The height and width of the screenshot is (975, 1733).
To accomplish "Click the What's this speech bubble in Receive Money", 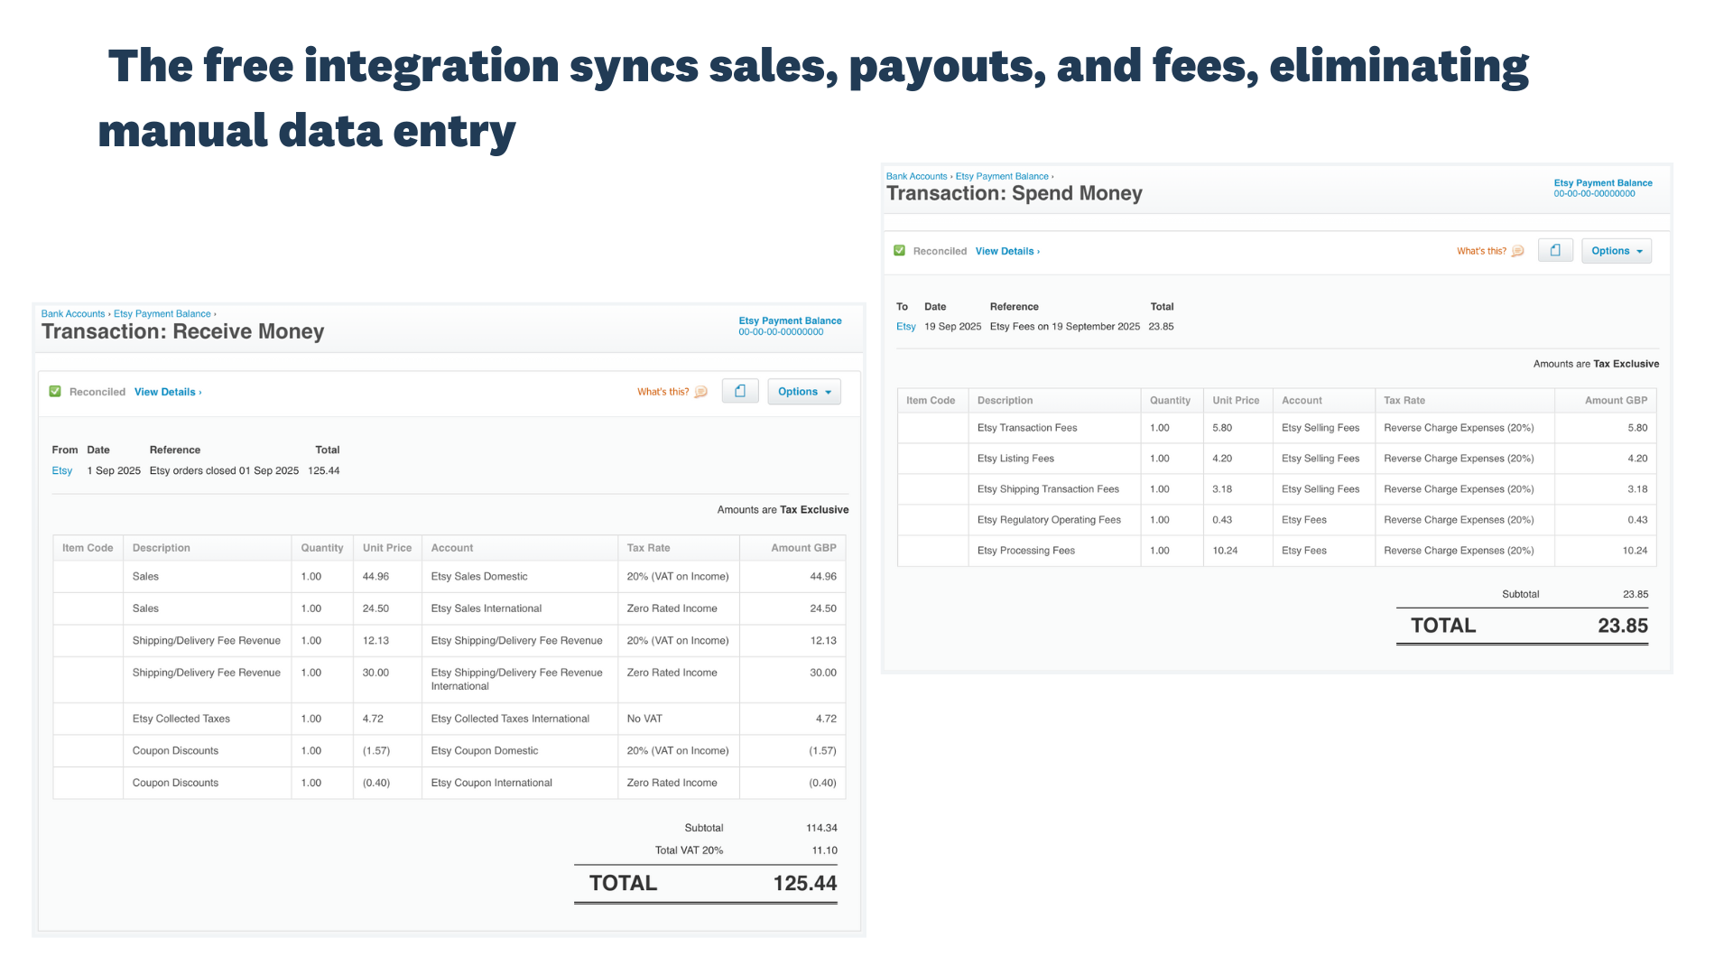I will (700, 392).
